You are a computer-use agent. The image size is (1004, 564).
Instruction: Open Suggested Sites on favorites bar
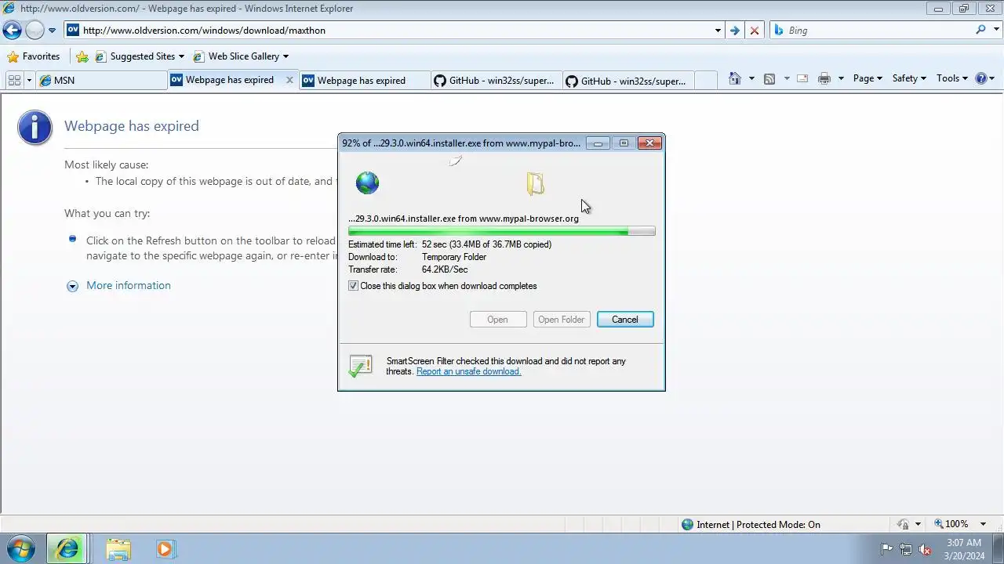coord(140,56)
